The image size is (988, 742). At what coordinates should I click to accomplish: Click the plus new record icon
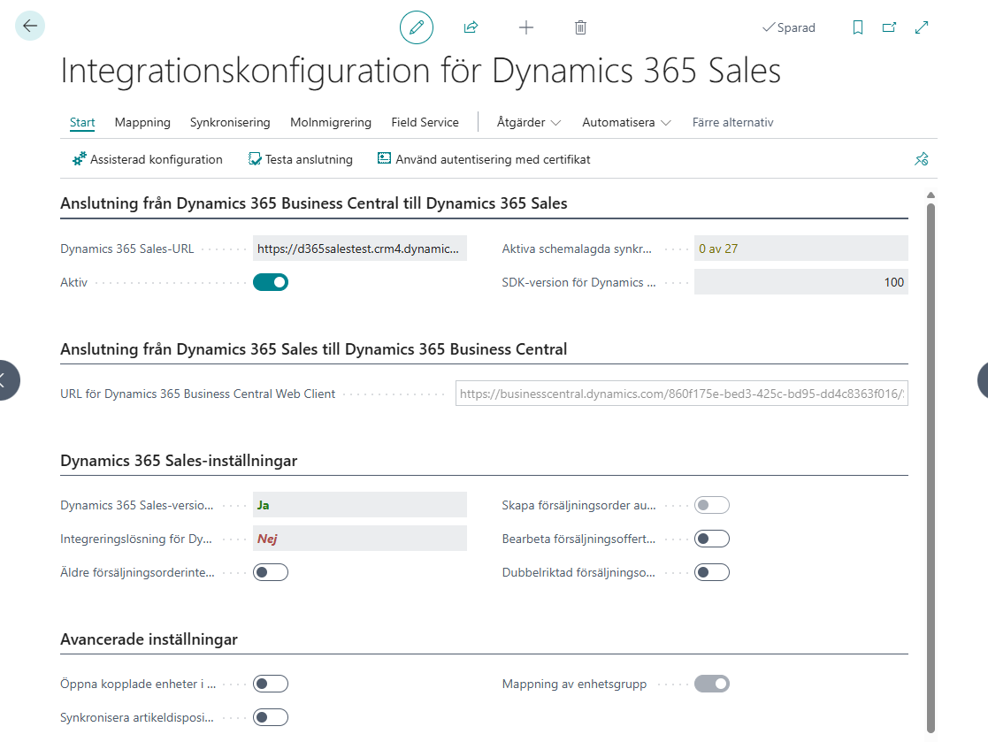526,27
